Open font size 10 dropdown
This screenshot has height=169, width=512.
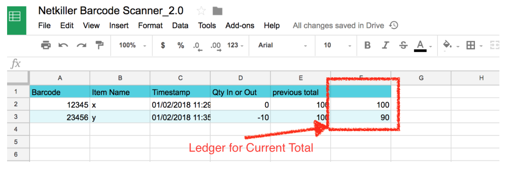[337, 45]
